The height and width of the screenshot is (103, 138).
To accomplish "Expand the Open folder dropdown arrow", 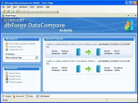I will (x=21, y=11).
